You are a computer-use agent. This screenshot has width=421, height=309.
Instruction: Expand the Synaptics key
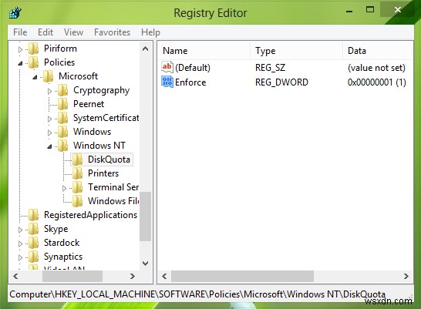(x=20, y=257)
